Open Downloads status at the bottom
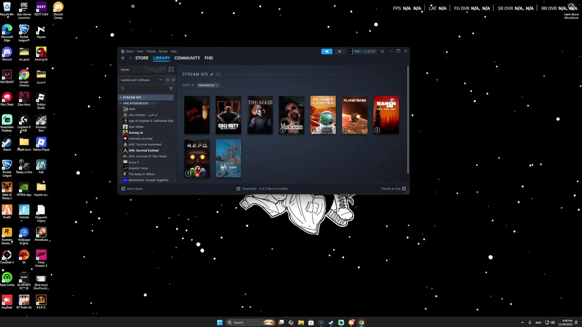The image size is (582, 327). click(262, 188)
